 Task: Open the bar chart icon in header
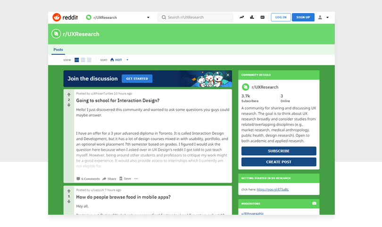(x=252, y=17)
